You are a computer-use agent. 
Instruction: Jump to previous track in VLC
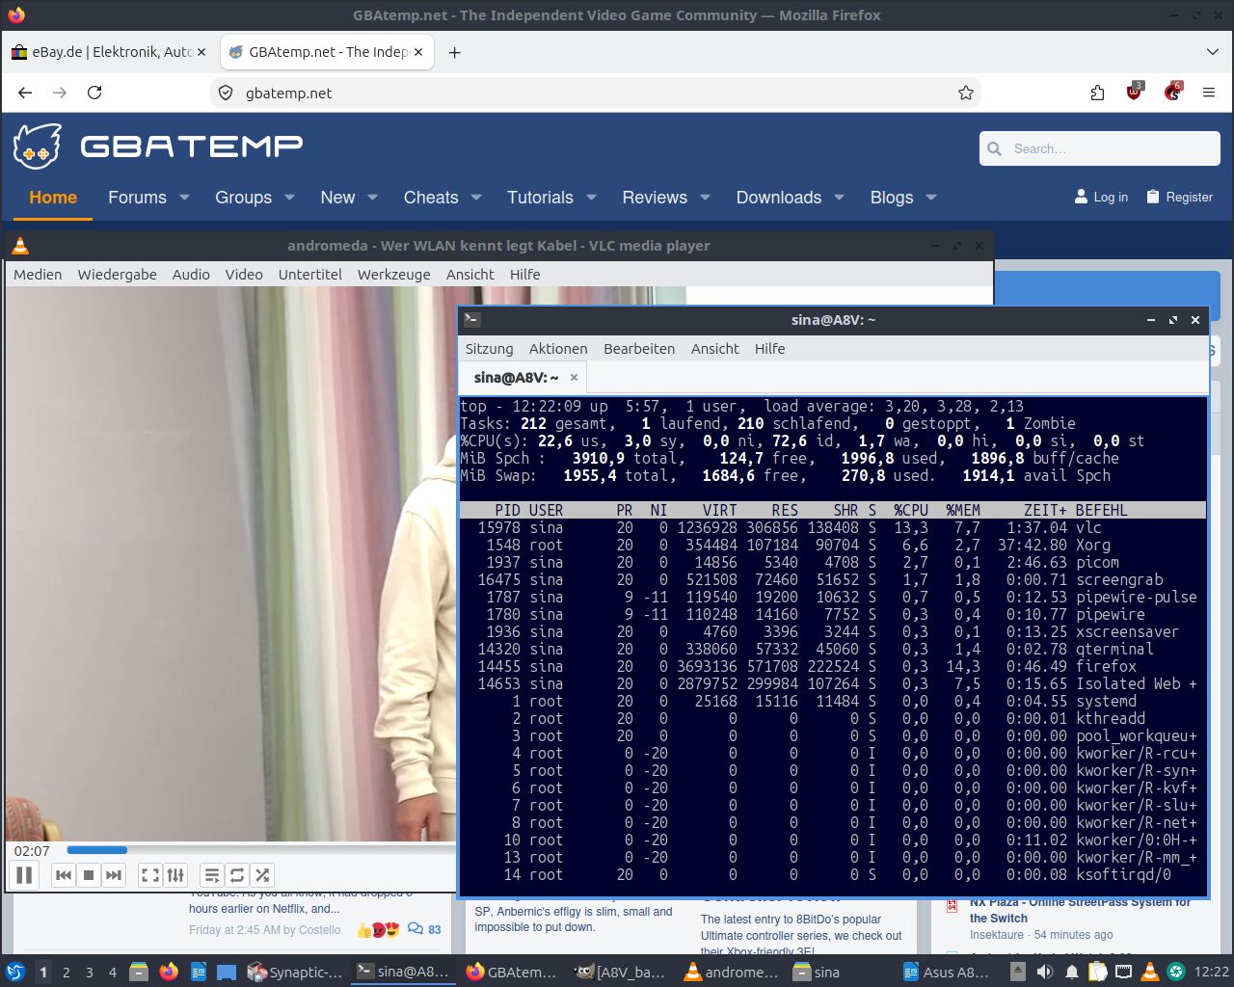[64, 875]
